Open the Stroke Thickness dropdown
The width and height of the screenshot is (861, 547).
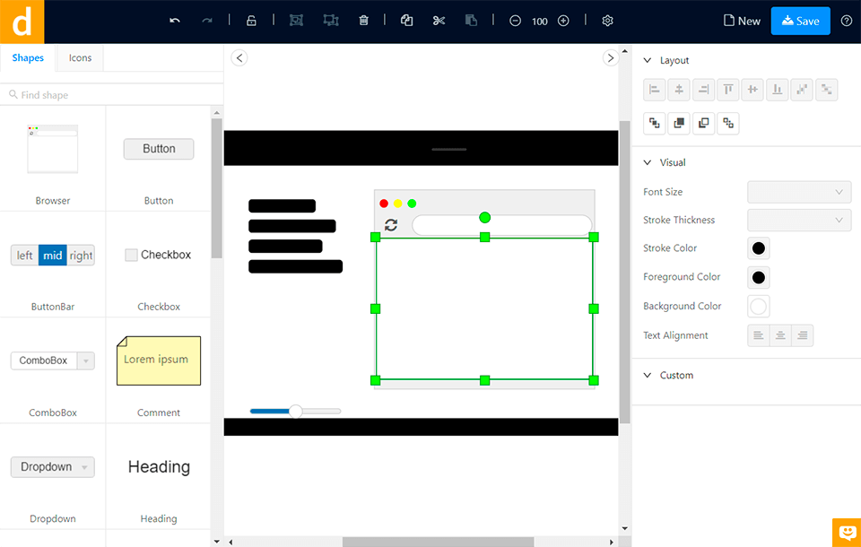pos(797,220)
